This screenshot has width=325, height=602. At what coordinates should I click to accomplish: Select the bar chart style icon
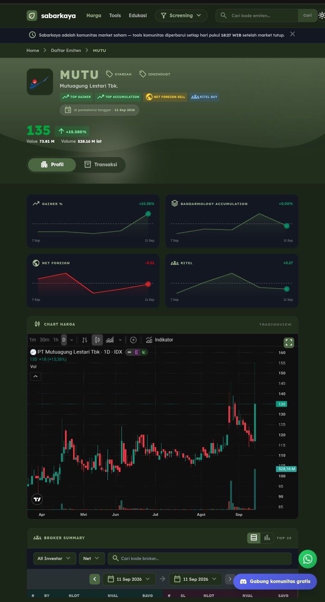coord(84,340)
